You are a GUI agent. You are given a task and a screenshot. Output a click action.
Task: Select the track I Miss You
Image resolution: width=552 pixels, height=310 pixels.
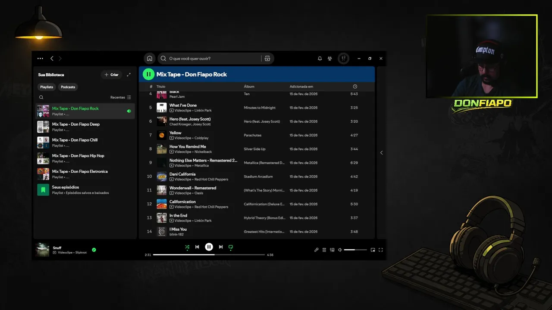click(x=178, y=229)
